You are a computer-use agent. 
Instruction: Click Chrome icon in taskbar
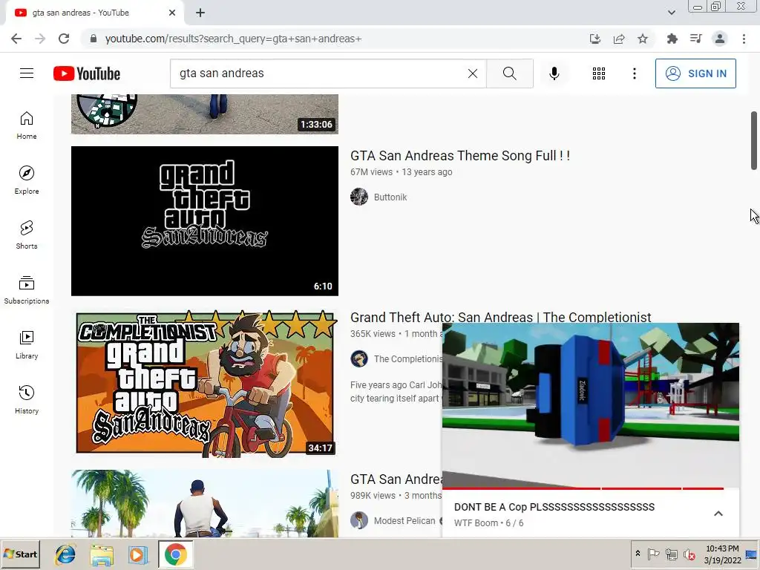point(175,554)
